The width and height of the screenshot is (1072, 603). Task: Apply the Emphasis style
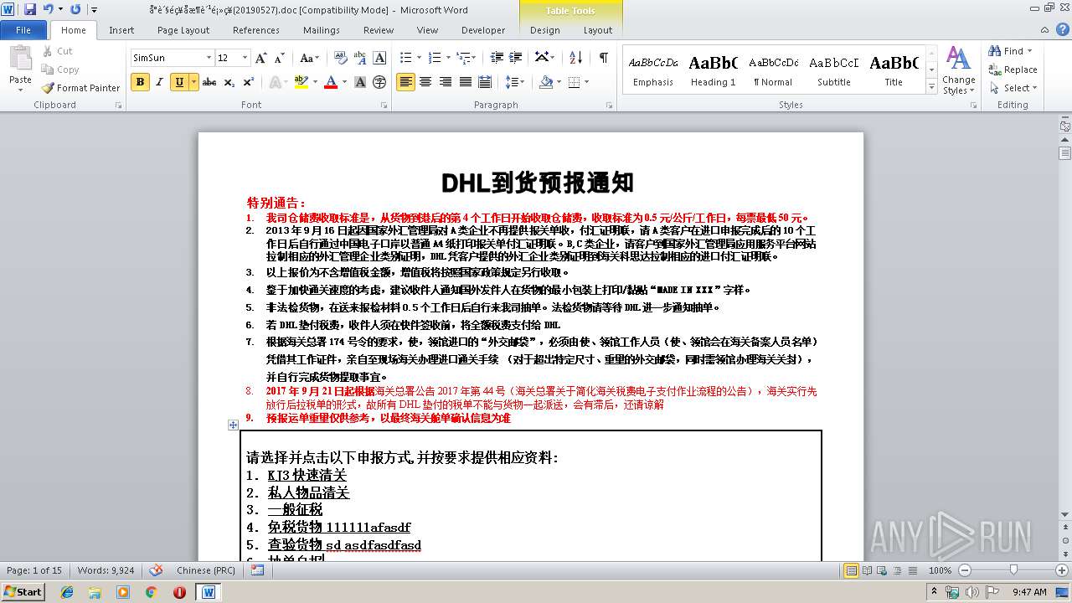pyautogui.click(x=653, y=70)
